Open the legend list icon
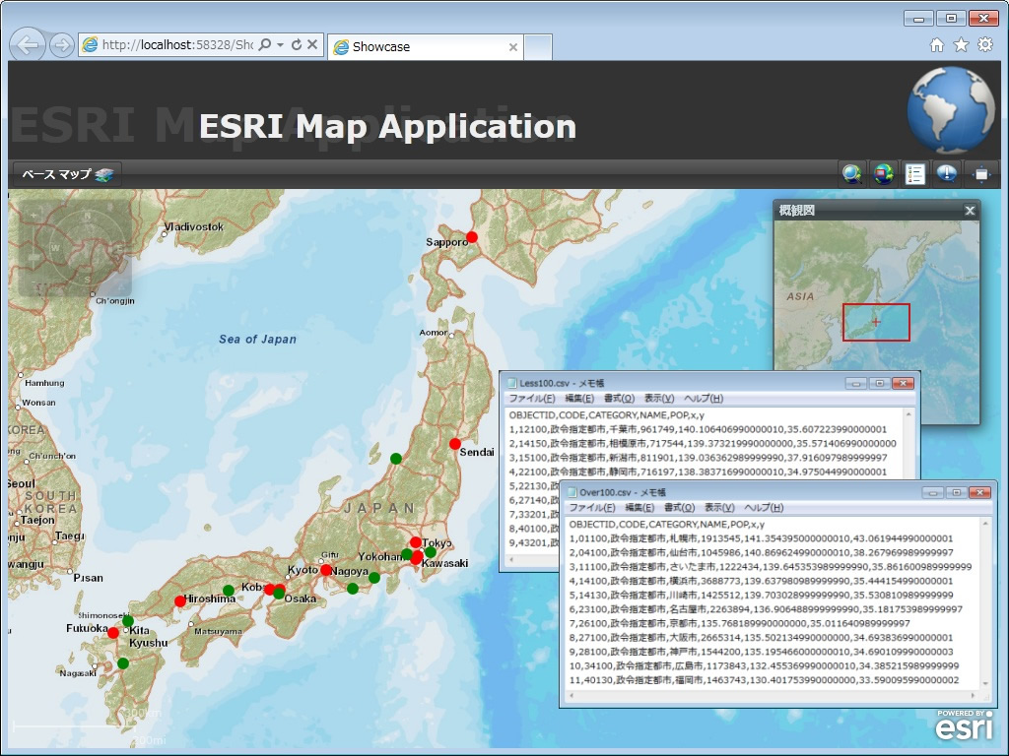The image size is (1009, 756). point(914,174)
